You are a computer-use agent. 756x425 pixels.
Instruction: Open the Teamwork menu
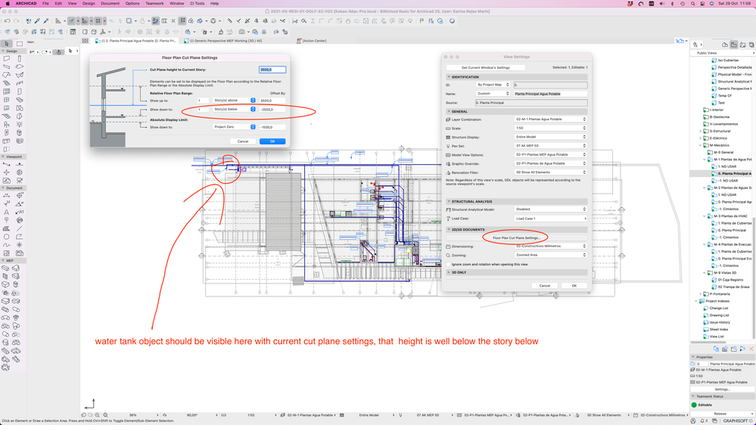point(154,4)
